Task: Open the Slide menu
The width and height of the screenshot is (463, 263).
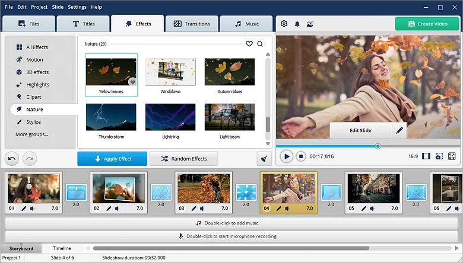Action: click(58, 7)
